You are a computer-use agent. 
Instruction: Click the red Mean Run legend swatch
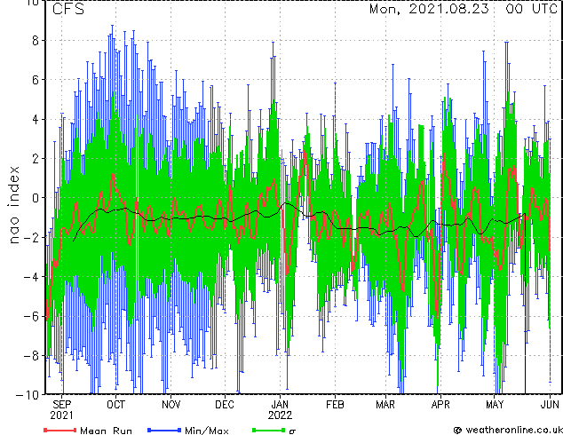pyautogui.click(x=60, y=430)
